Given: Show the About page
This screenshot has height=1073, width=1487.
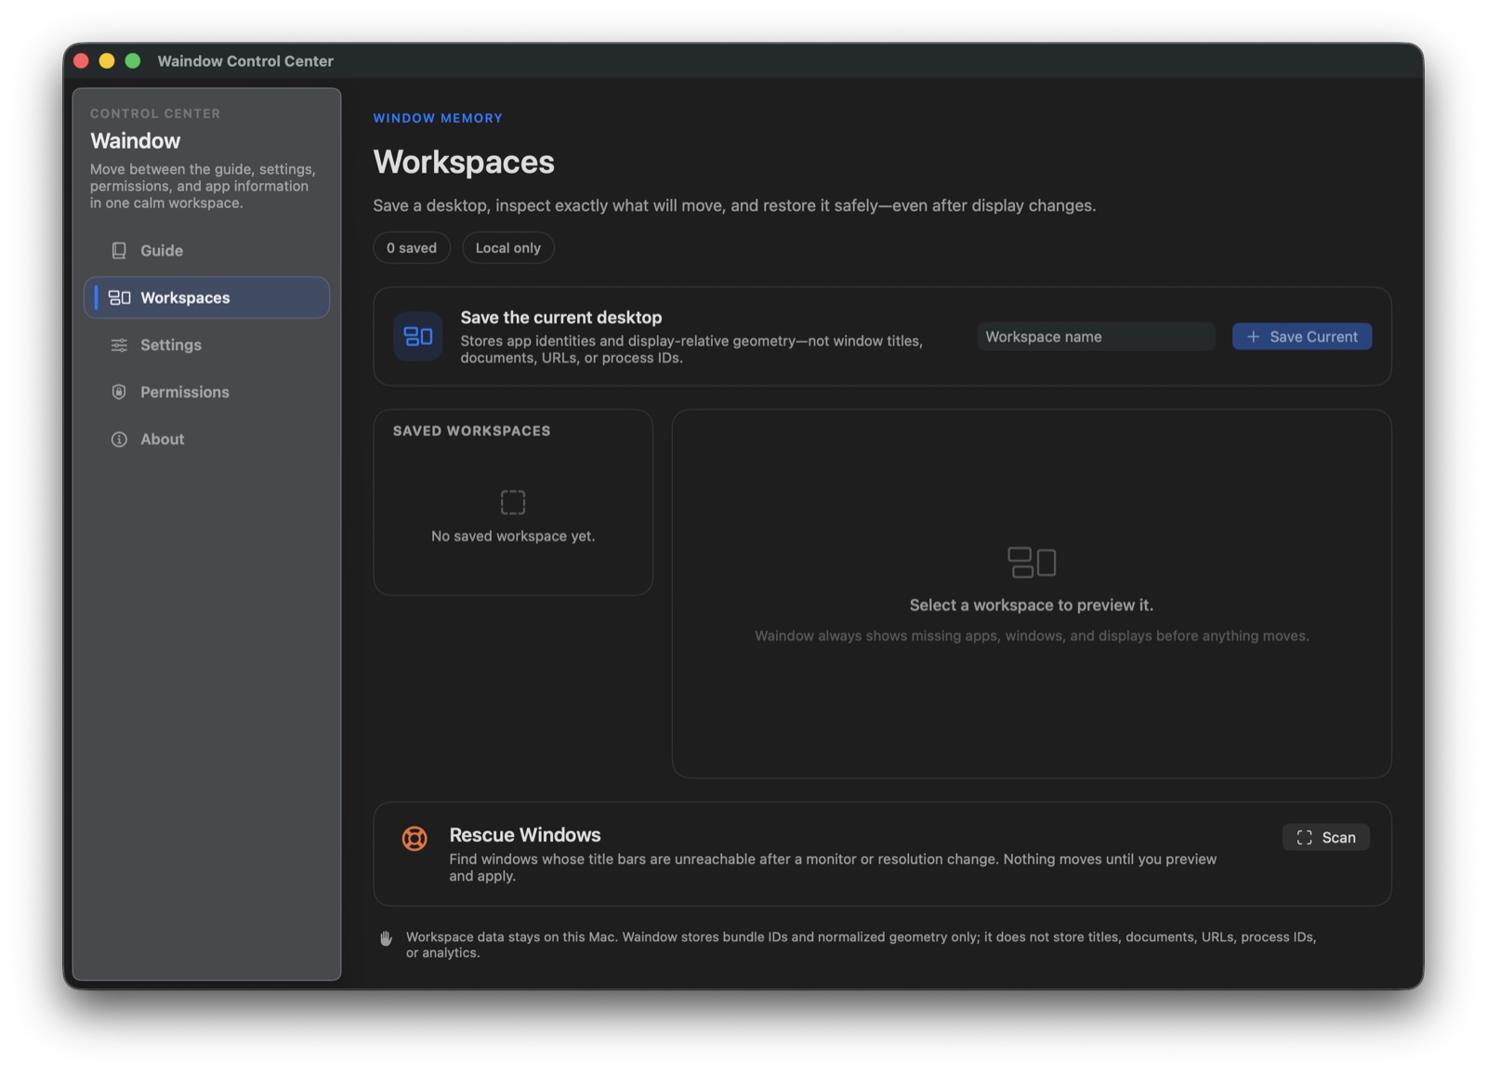Looking at the screenshot, I should click(206, 439).
